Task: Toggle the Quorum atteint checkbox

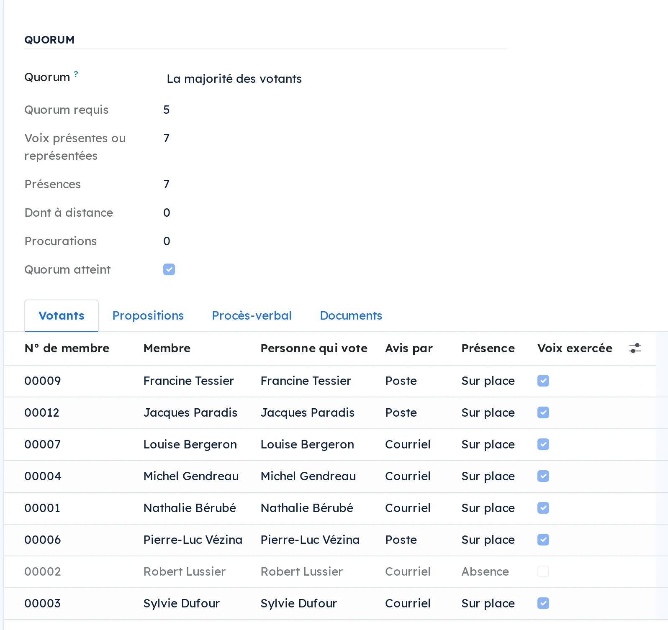Action: pyautogui.click(x=169, y=269)
